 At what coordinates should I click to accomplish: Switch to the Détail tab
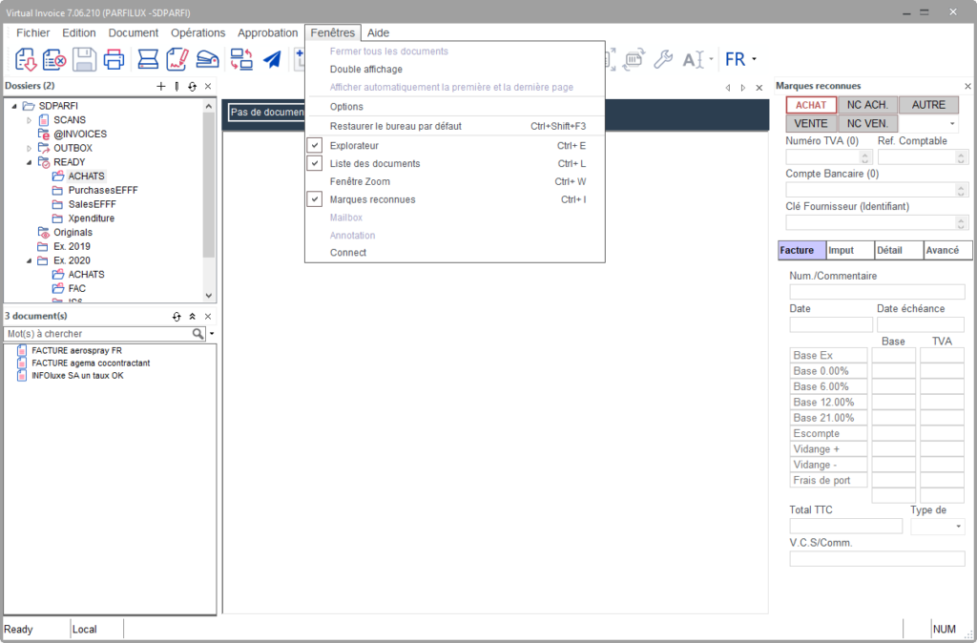[x=899, y=251]
